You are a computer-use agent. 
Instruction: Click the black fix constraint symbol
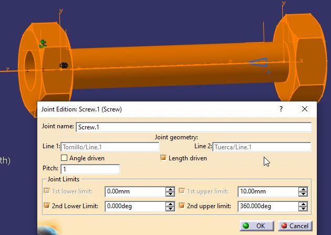coord(64,66)
